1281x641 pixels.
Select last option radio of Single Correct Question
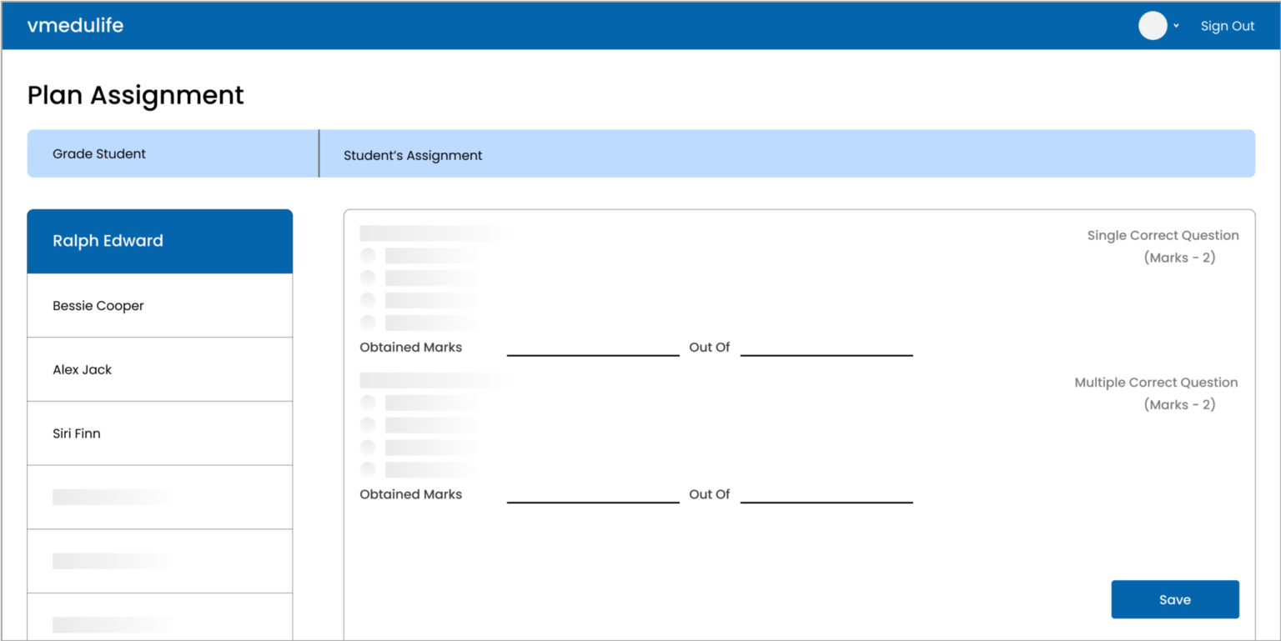coord(368,322)
